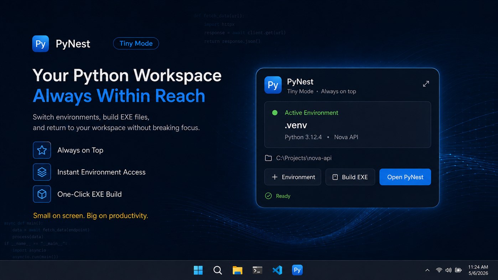Image resolution: width=498 pixels, height=280 pixels.
Task: Click the cube icon for One-Click EXE Build
Action: (42, 194)
